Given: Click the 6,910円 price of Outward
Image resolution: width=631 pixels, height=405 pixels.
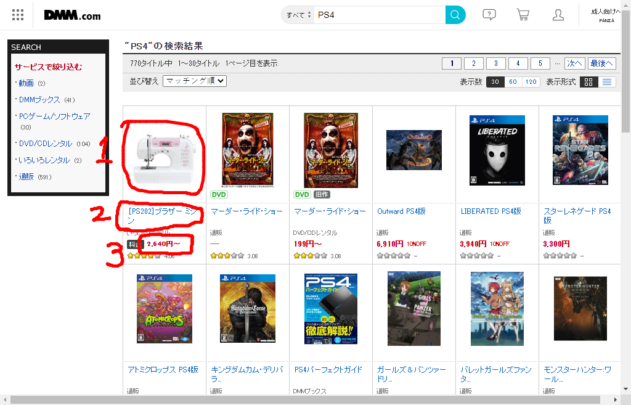Looking at the screenshot, I should click(390, 244).
